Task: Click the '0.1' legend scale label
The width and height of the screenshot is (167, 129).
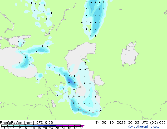Action: (3, 128)
